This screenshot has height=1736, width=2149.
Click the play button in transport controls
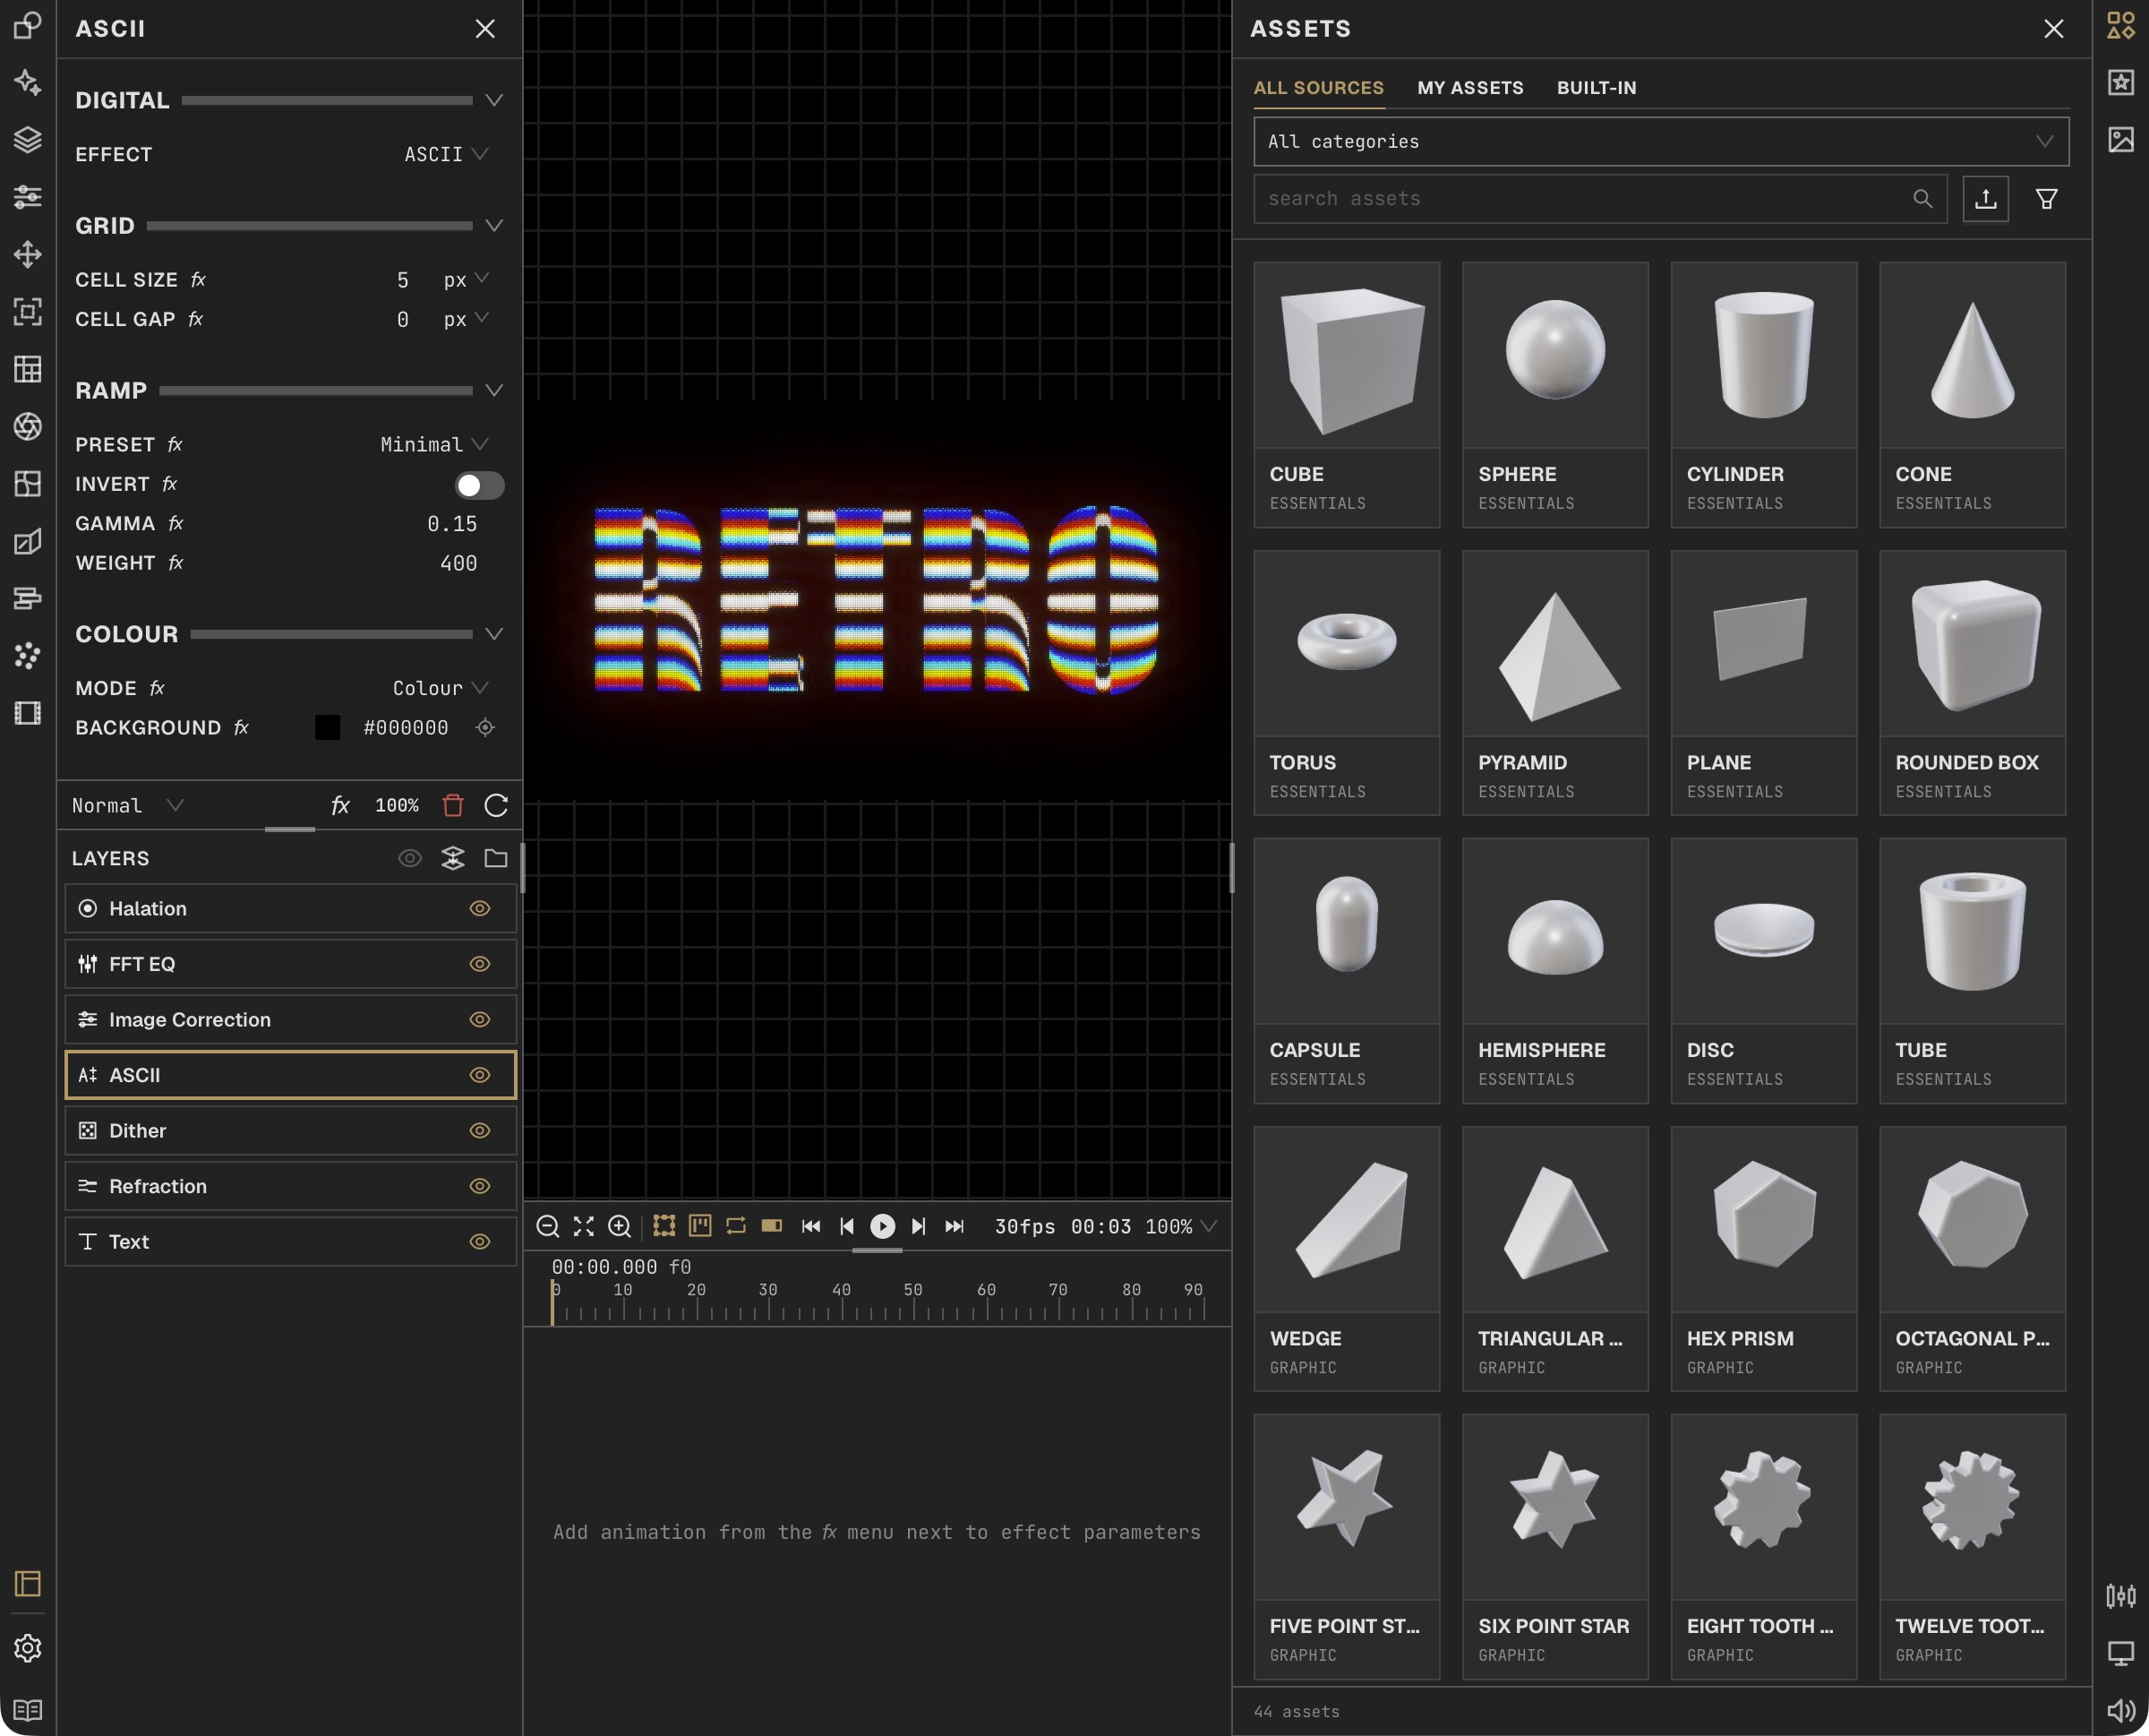pos(883,1226)
